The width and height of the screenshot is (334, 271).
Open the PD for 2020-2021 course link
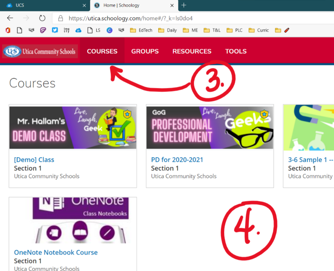click(x=177, y=160)
